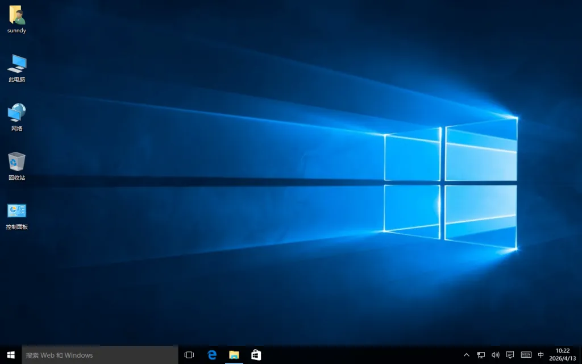Open File Explorer from the taskbar
The width and height of the screenshot is (582, 364).
pos(234,355)
